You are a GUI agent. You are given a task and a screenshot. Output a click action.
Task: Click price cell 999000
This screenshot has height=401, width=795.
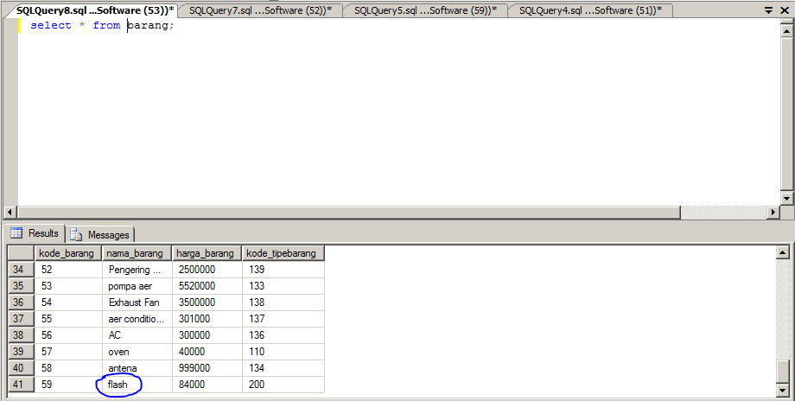(x=207, y=368)
